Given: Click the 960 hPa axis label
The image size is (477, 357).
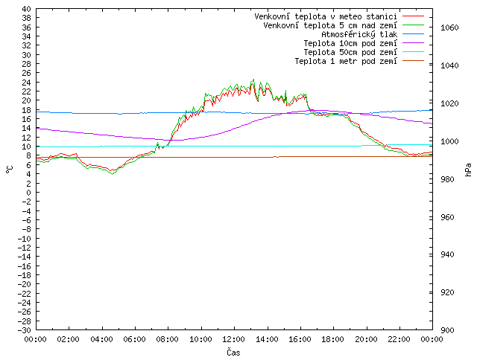Looking at the screenshot, I should click(x=447, y=217).
